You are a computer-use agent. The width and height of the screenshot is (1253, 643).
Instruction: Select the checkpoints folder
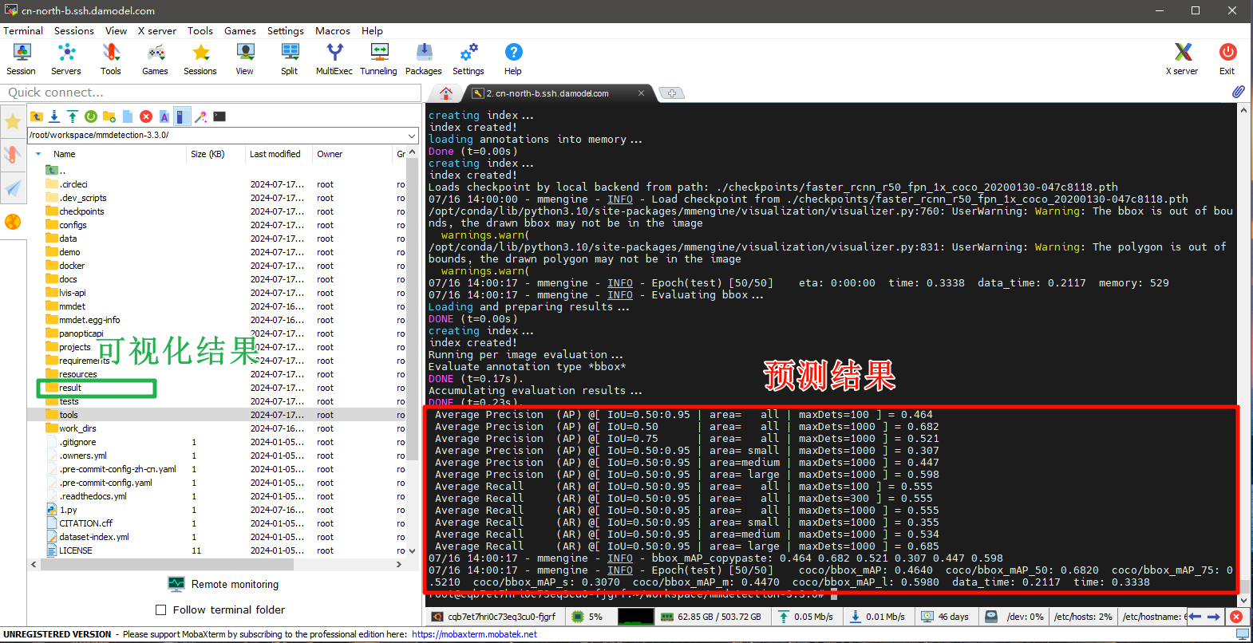click(x=81, y=211)
